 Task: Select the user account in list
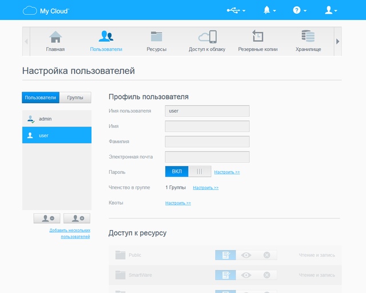point(57,135)
